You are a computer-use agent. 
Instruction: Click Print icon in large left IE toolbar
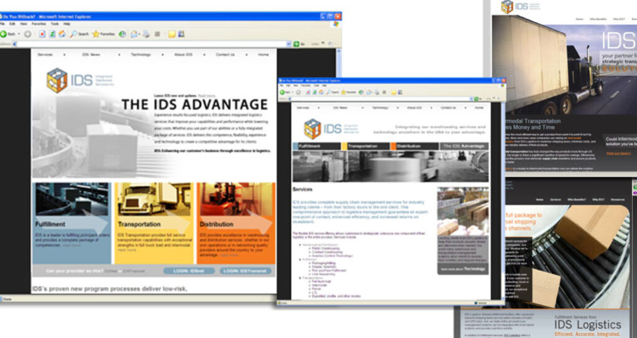(x=146, y=34)
